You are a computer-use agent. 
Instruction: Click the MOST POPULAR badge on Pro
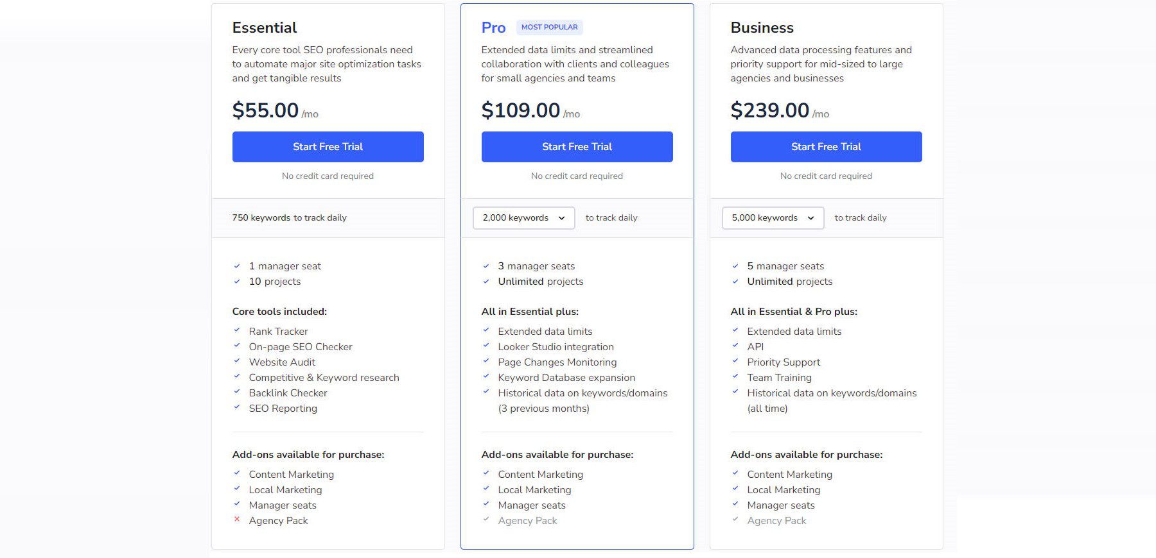coord(550,27)
